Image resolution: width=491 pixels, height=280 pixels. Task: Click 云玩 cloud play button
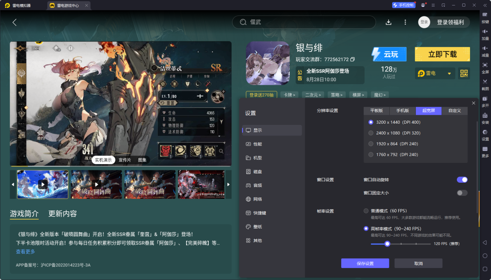pos(389,54)
